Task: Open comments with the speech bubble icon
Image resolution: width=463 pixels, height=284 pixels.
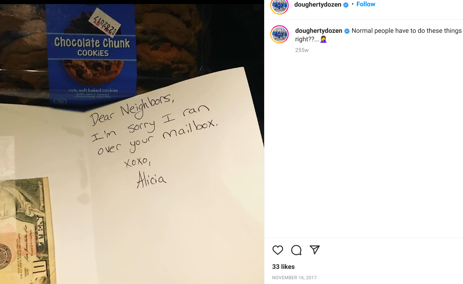Action: pos(296,250)
